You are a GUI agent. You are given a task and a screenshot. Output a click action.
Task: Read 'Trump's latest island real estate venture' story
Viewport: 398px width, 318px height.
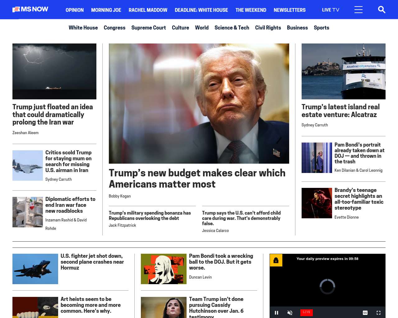(x=340, y=111)
